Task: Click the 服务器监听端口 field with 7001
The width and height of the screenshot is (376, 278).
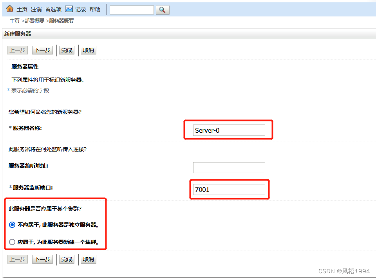Action: click(229, 190)
